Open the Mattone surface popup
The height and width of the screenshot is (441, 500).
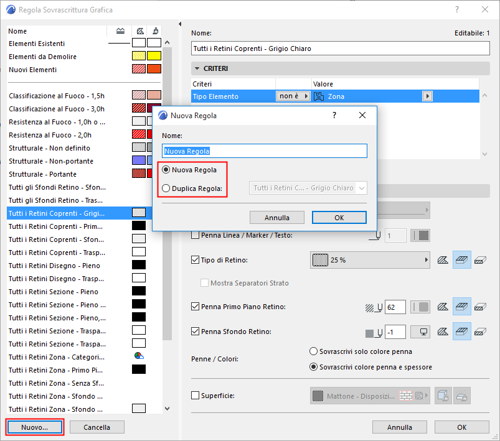pyautogui.click(x=370, y=396)
